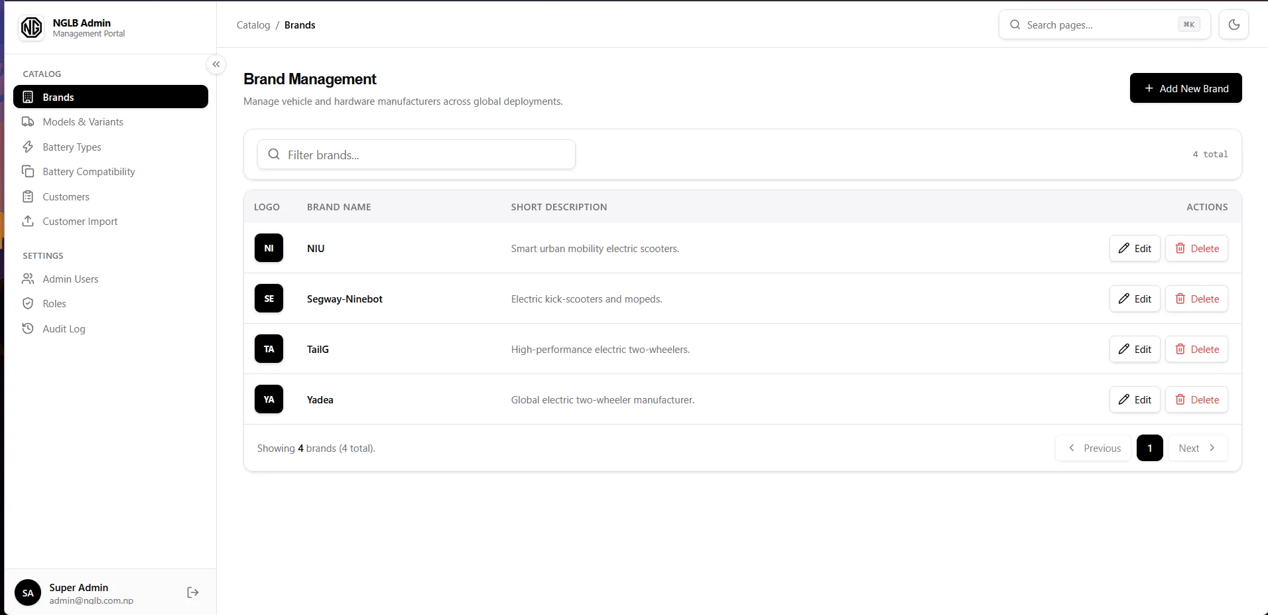
Task: Click the SA user avatar
Action: [28, 593]
